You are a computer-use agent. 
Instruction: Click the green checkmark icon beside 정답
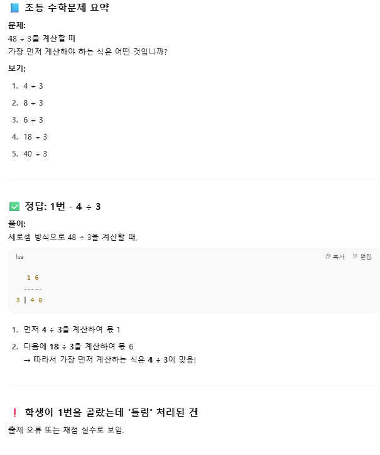tap(14, 207)
